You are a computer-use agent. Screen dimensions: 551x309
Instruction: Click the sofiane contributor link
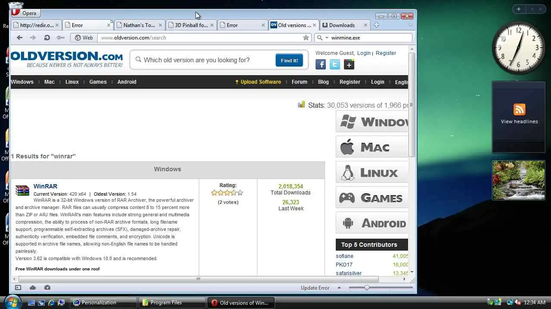(x=344, y=256)
